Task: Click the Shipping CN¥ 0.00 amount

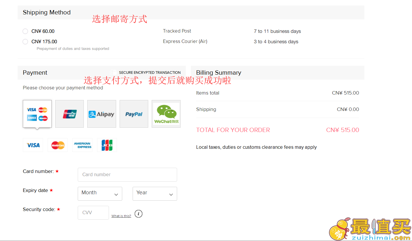Action: pos(348,109)
